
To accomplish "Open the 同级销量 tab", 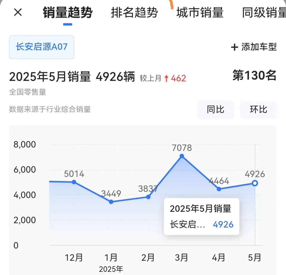I will tap(264, 13).
